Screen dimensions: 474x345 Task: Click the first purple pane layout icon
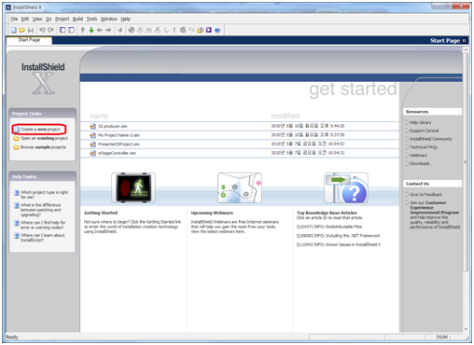point(63,30)
